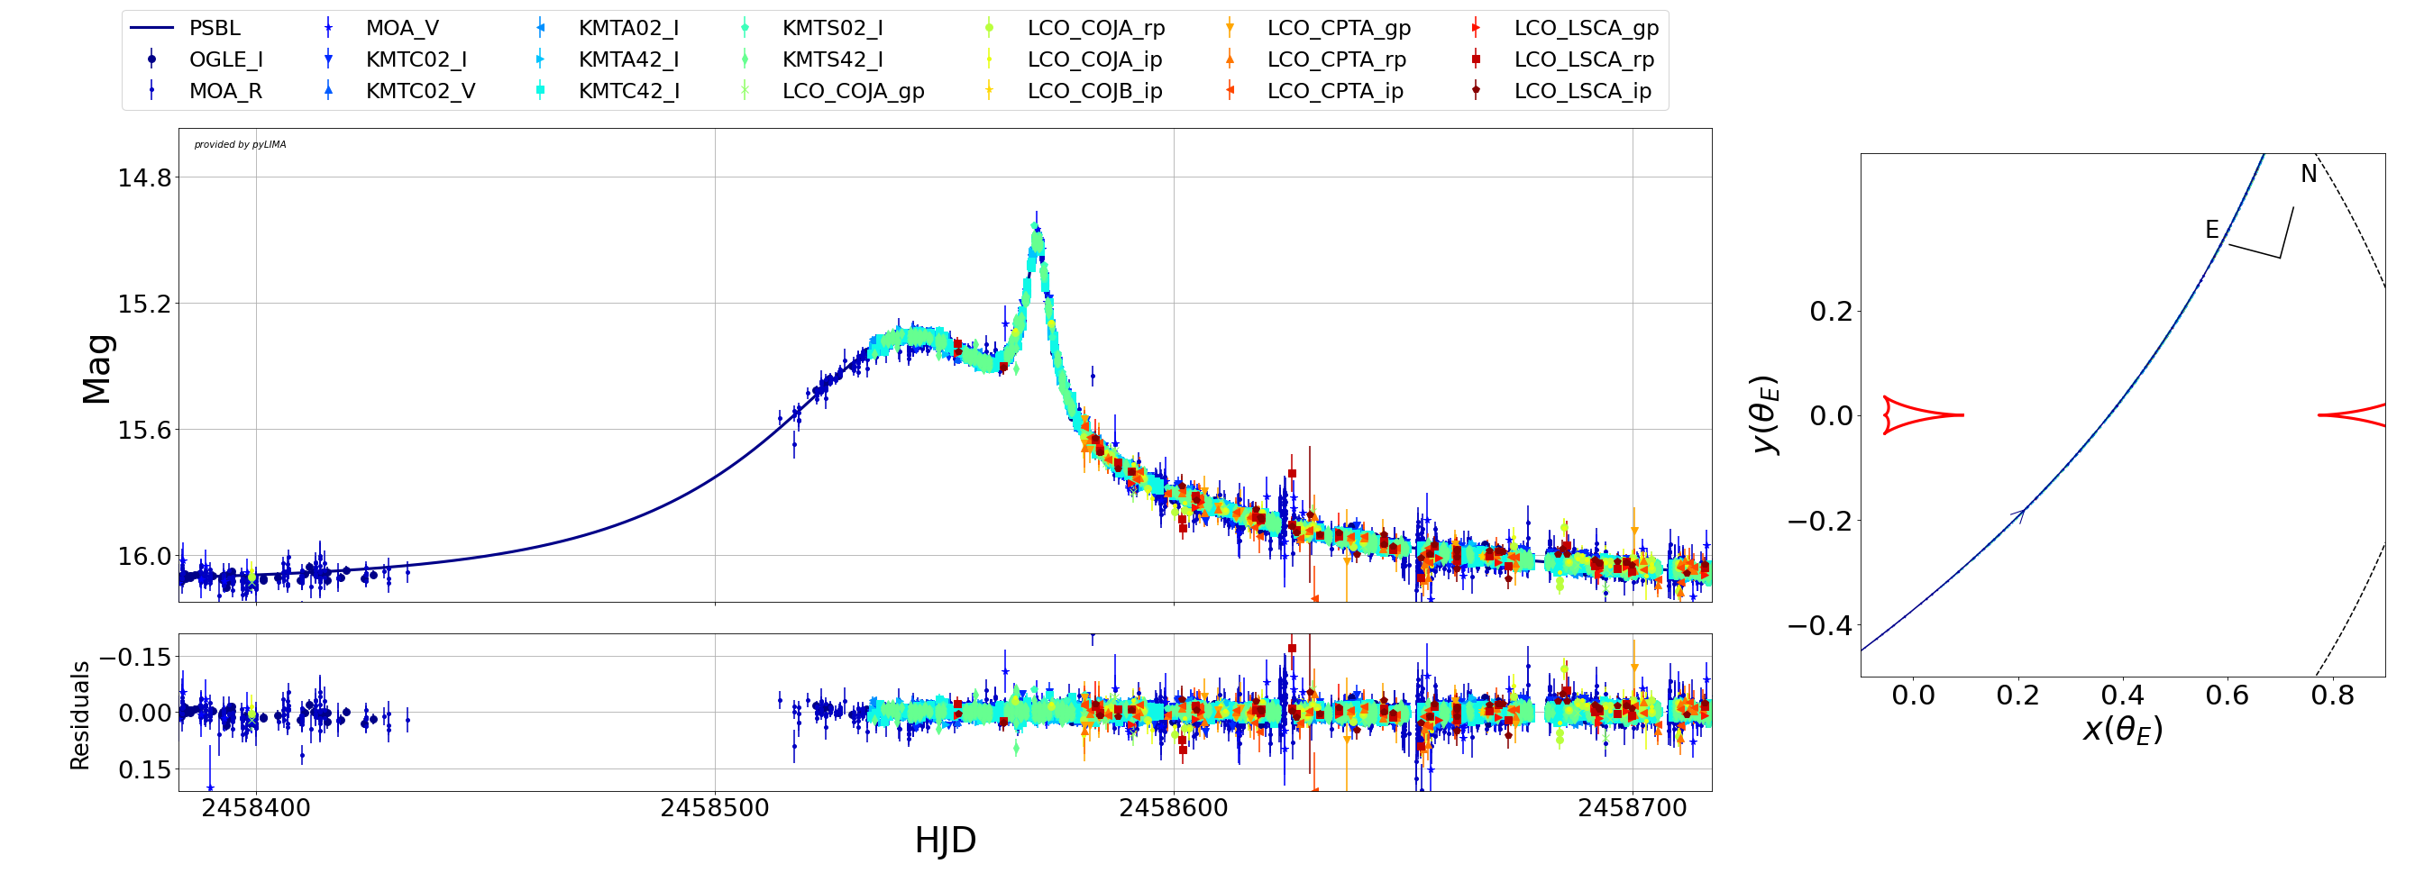This screenshot has height=873, width=2415.
Task: Click the x(θE) axis label
Action: click(2123, 730)
